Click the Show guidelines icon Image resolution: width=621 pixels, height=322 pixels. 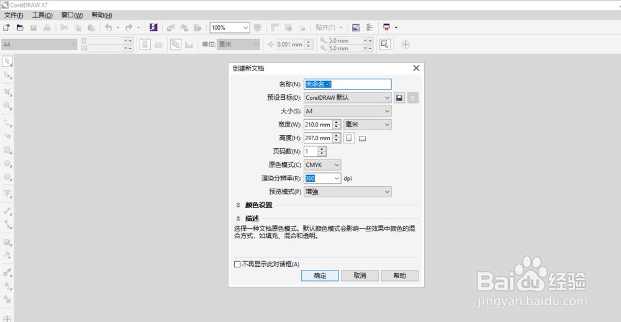[x=302, y=28]
